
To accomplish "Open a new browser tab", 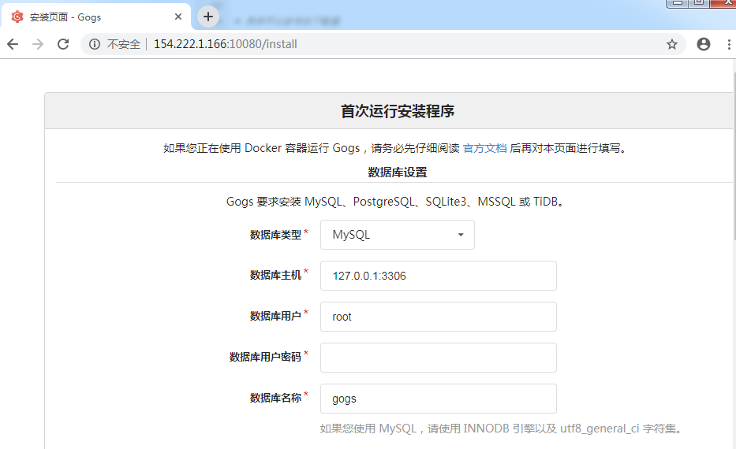I will (208, 17).
